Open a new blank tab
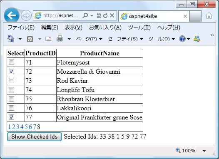219x159 pixels. (x=195, y=16)
